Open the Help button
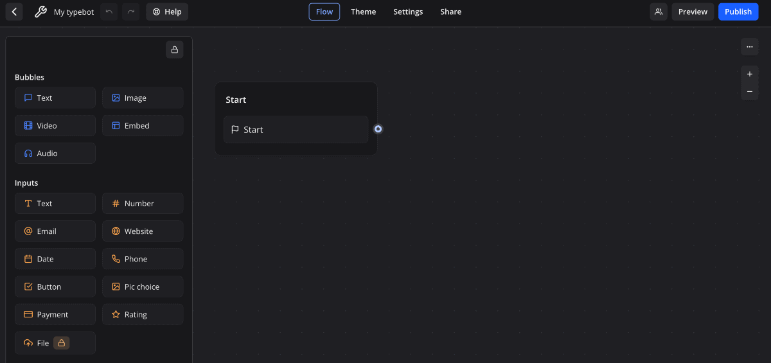 pyautogui.click(x=167, y=12)
